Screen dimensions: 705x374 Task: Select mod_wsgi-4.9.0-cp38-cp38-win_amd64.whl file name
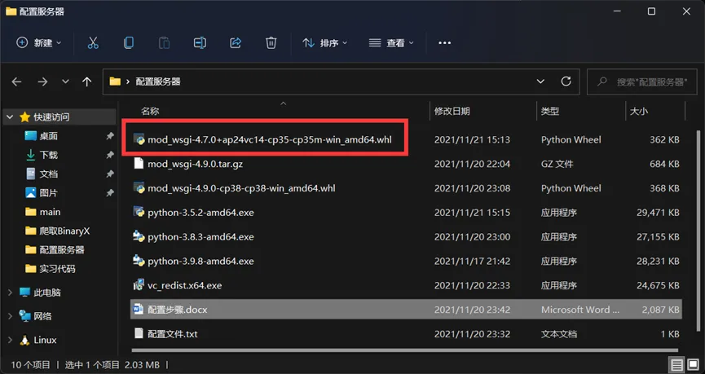click(x=241, y=188)
